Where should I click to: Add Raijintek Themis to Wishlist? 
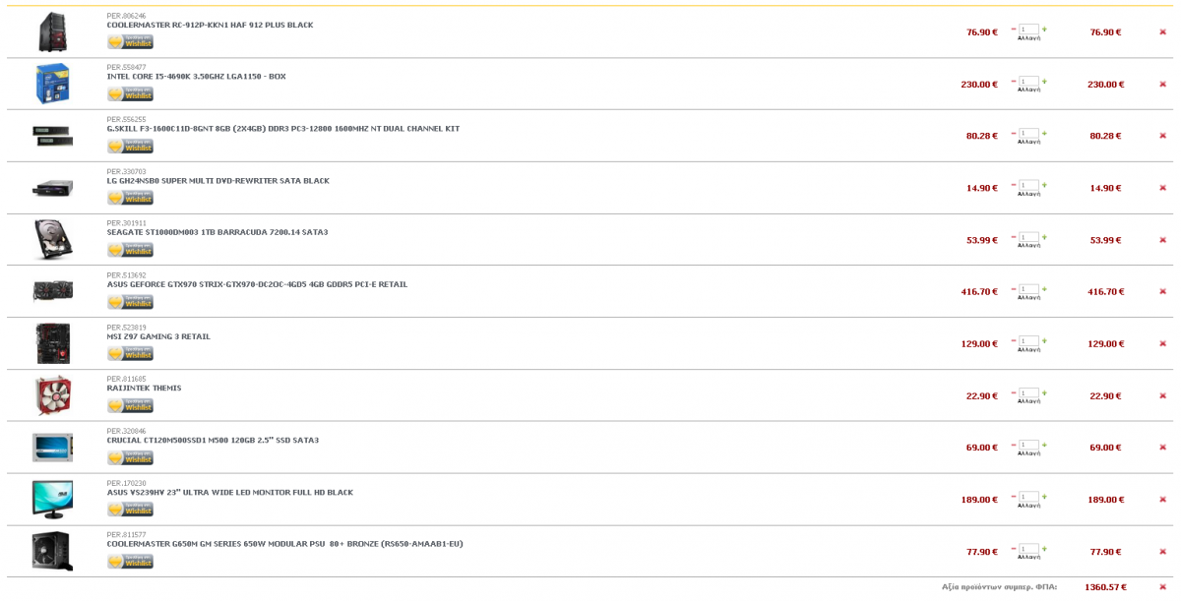tap(130, 406)
